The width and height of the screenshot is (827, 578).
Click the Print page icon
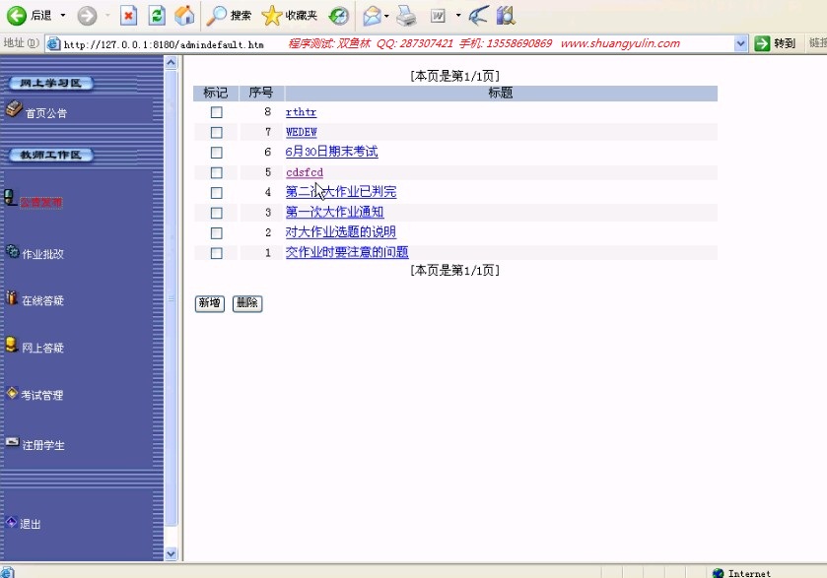[407, 16]
